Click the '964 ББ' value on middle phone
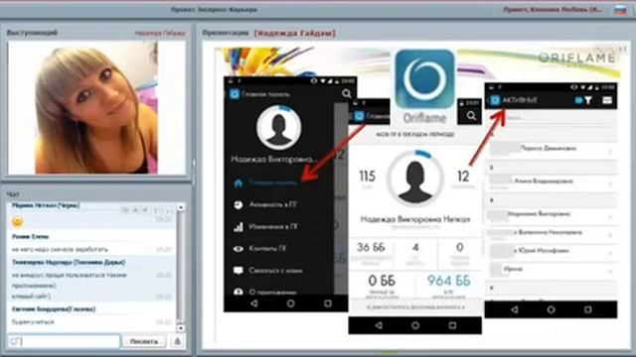The image size is (636, 357). (448, 281)
